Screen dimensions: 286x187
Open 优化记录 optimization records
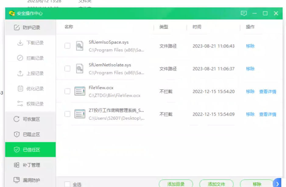pyautogui.click(x=30, y=89)
